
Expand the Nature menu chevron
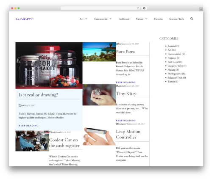[146, 19]
